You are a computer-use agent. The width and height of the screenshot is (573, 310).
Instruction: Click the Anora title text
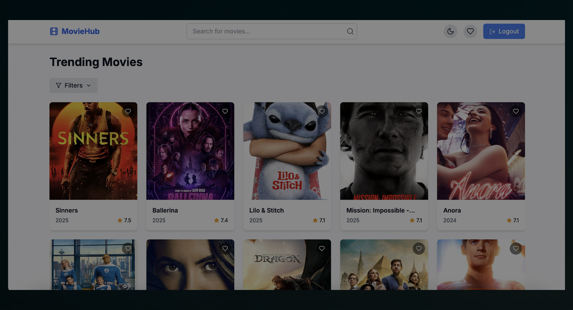(452, 210)
